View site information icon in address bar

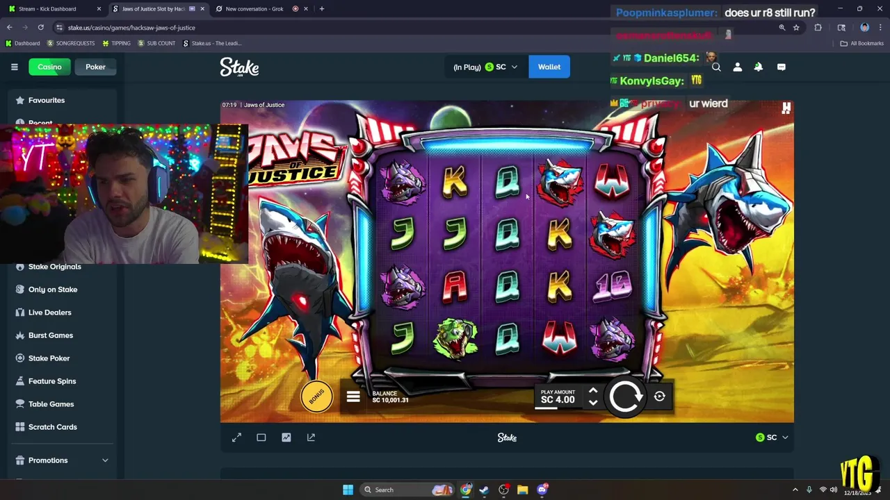click(x=59, y=28)
